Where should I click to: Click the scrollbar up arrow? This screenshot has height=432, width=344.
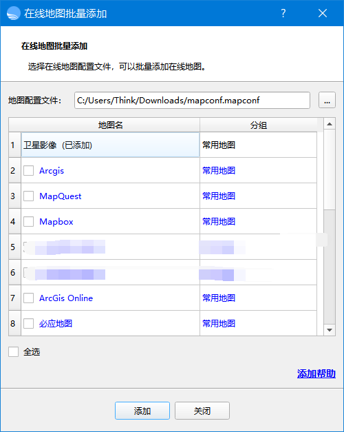[330, 124]
